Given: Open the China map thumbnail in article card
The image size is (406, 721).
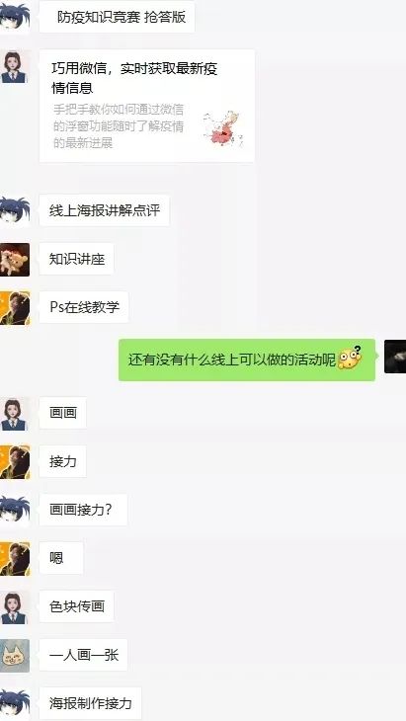Looking at the screenshot, I should pos(222,128).
